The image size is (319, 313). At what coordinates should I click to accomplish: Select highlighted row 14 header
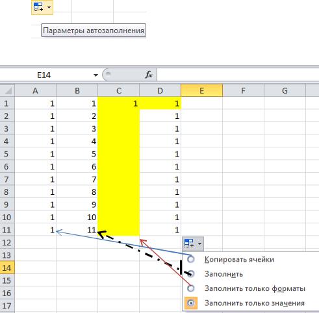6,268
